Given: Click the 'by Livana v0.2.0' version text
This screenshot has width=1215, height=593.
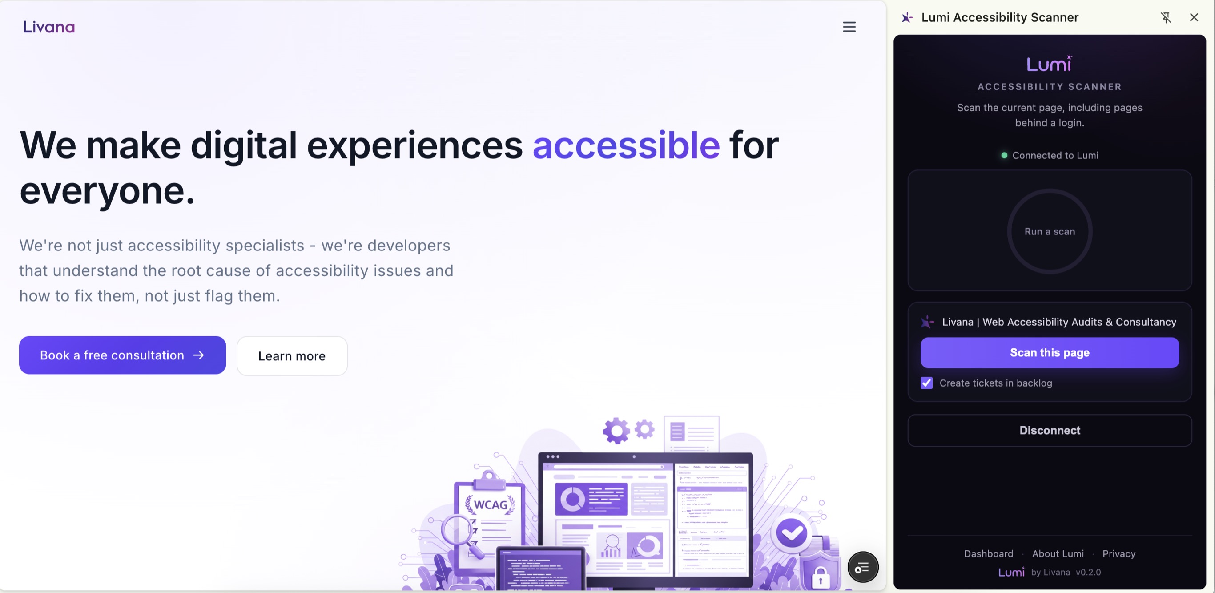Looking at the screenshot, I should [1066, 572].
